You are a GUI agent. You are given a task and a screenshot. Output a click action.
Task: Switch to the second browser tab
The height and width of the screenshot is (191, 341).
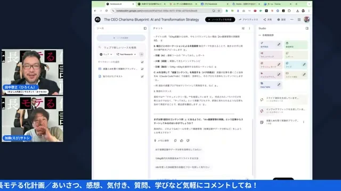151,4
